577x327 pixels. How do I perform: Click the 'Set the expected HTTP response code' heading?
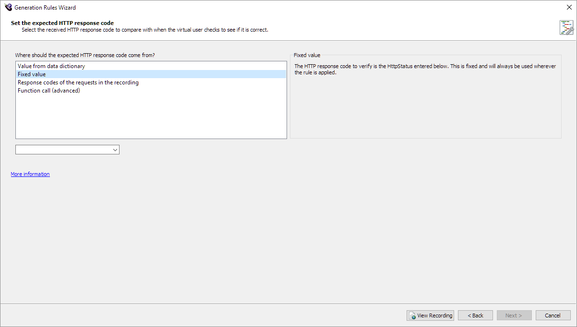(62, 23)
